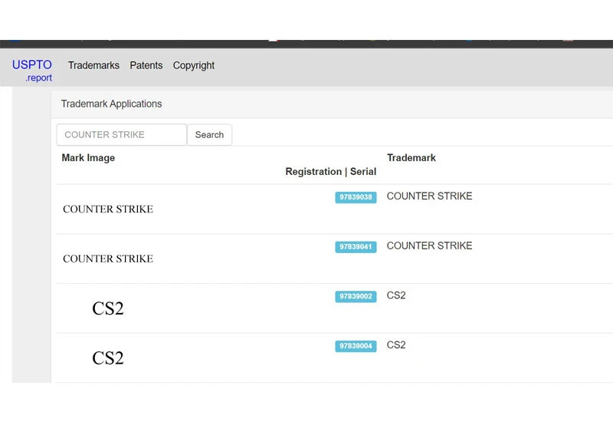Open the CS2 mark image beside serial 97839002
The height and width of the screenshot is (422, 613).
pos(108,308)
